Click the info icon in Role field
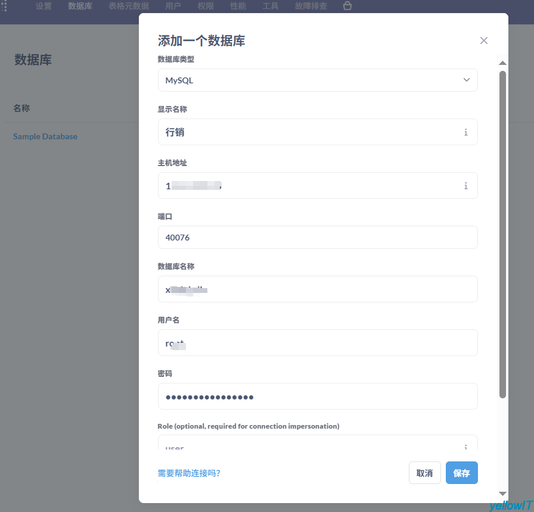The height and width of the screenshot is (512, 534). coord(465,447)
